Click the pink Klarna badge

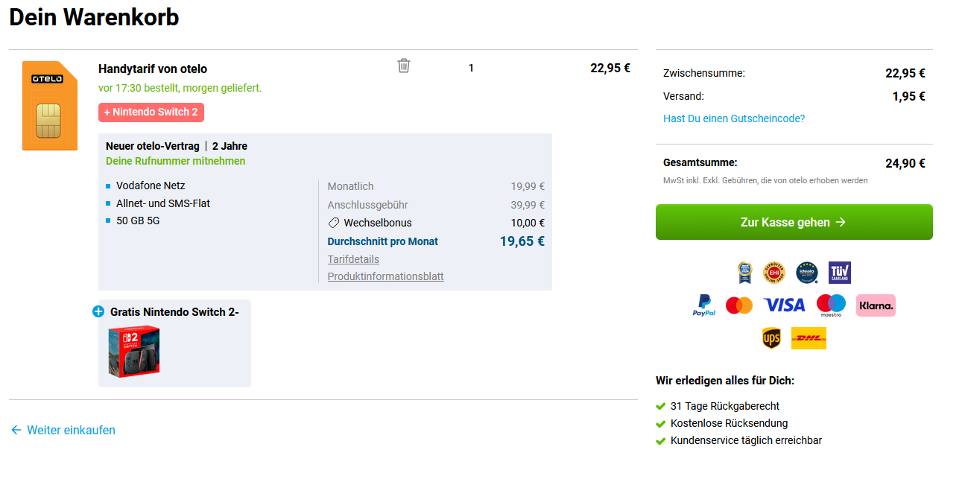coord(876,305)
